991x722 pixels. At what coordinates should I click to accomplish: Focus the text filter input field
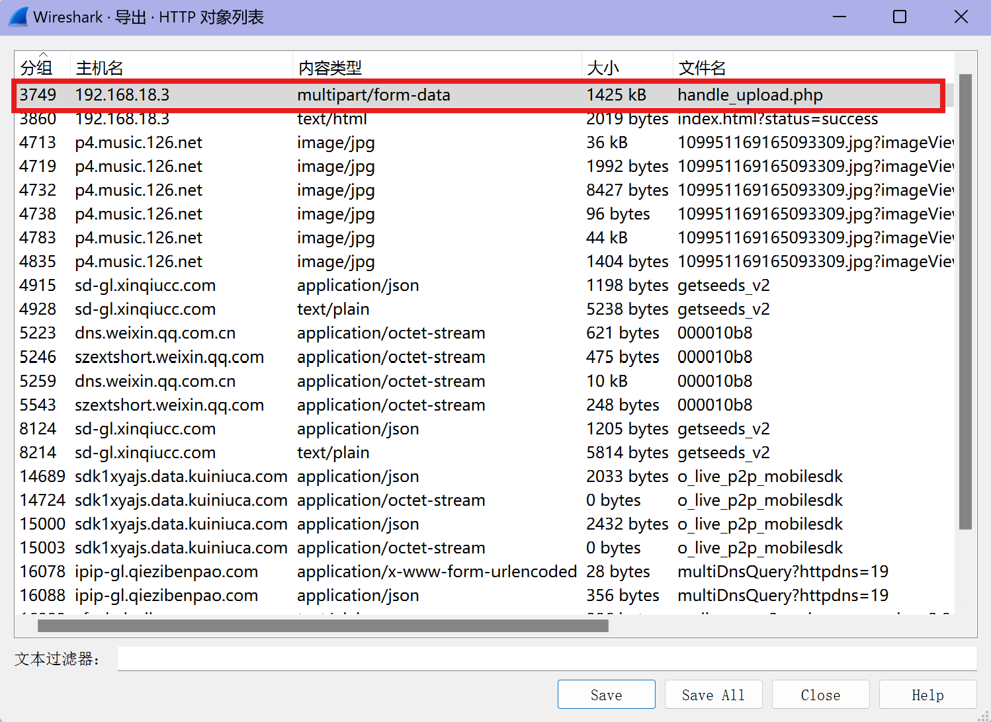coord(547,659)
